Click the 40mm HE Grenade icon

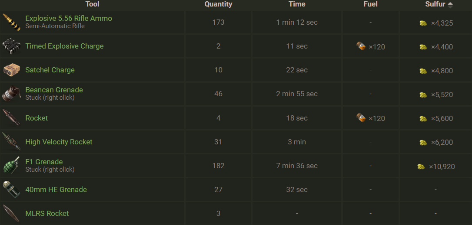11,189
